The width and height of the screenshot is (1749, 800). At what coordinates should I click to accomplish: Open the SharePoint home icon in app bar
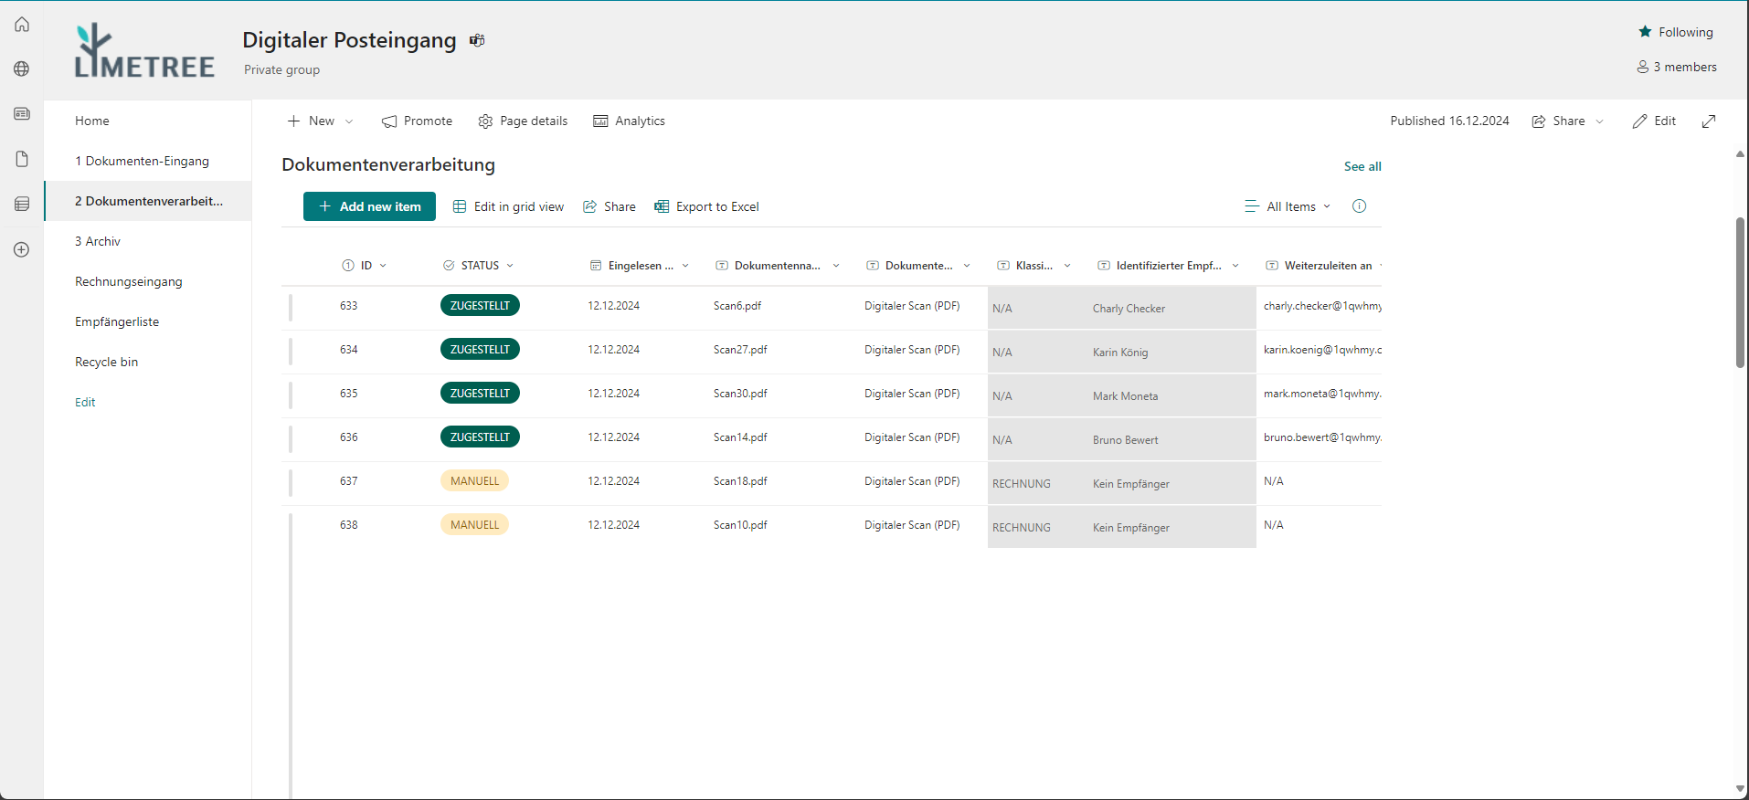click(x=22, y=25)
